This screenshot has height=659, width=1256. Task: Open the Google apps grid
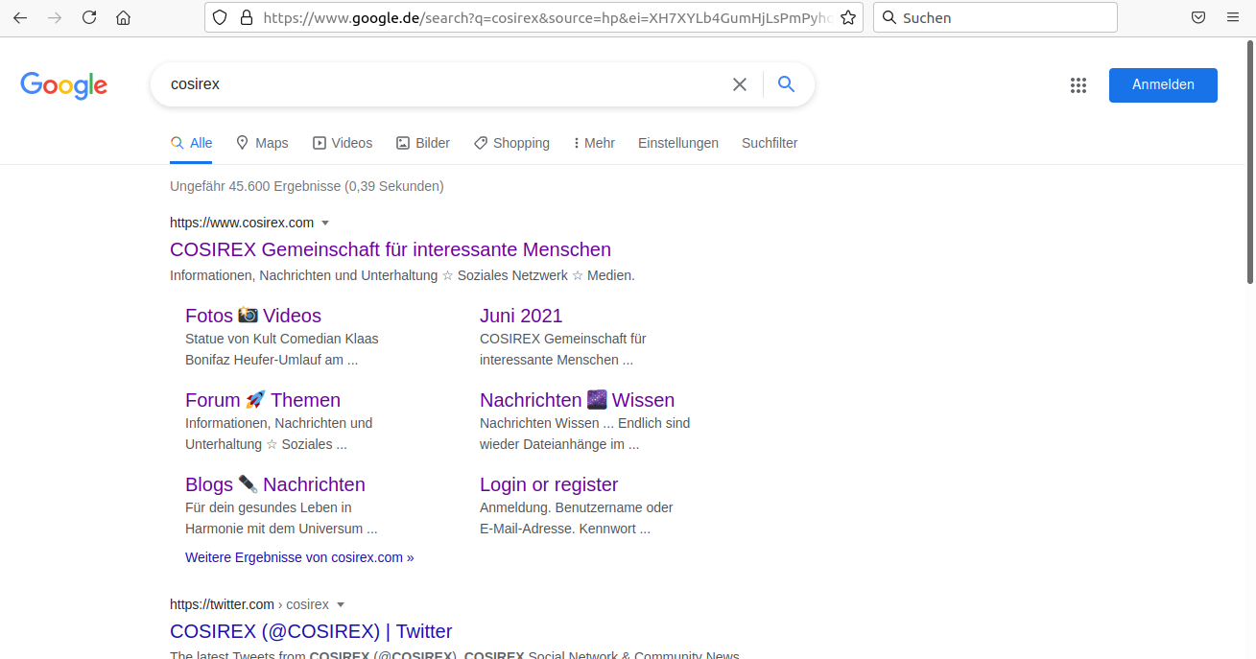(x=1078, y=85)
